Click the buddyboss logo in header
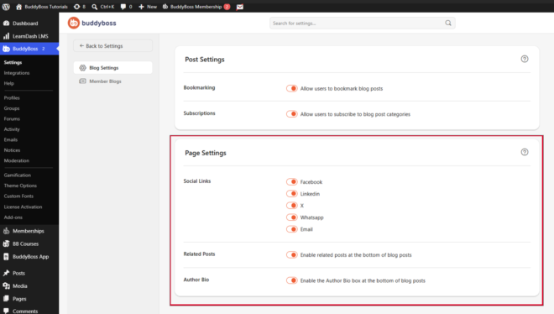554x314 pixels. [x=91, y=23]
